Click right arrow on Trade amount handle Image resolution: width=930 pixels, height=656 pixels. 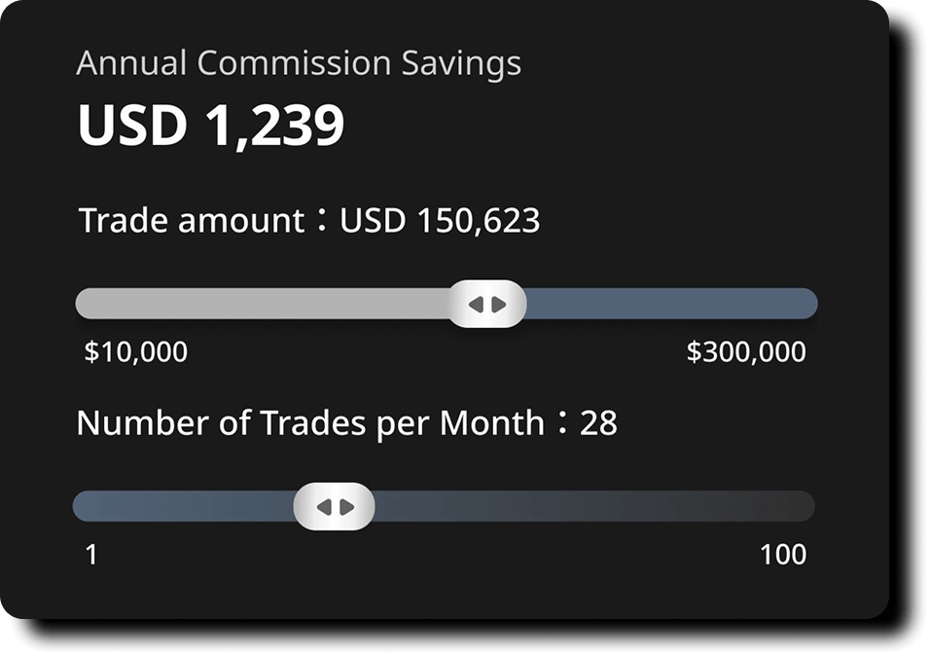click(499, 305)
